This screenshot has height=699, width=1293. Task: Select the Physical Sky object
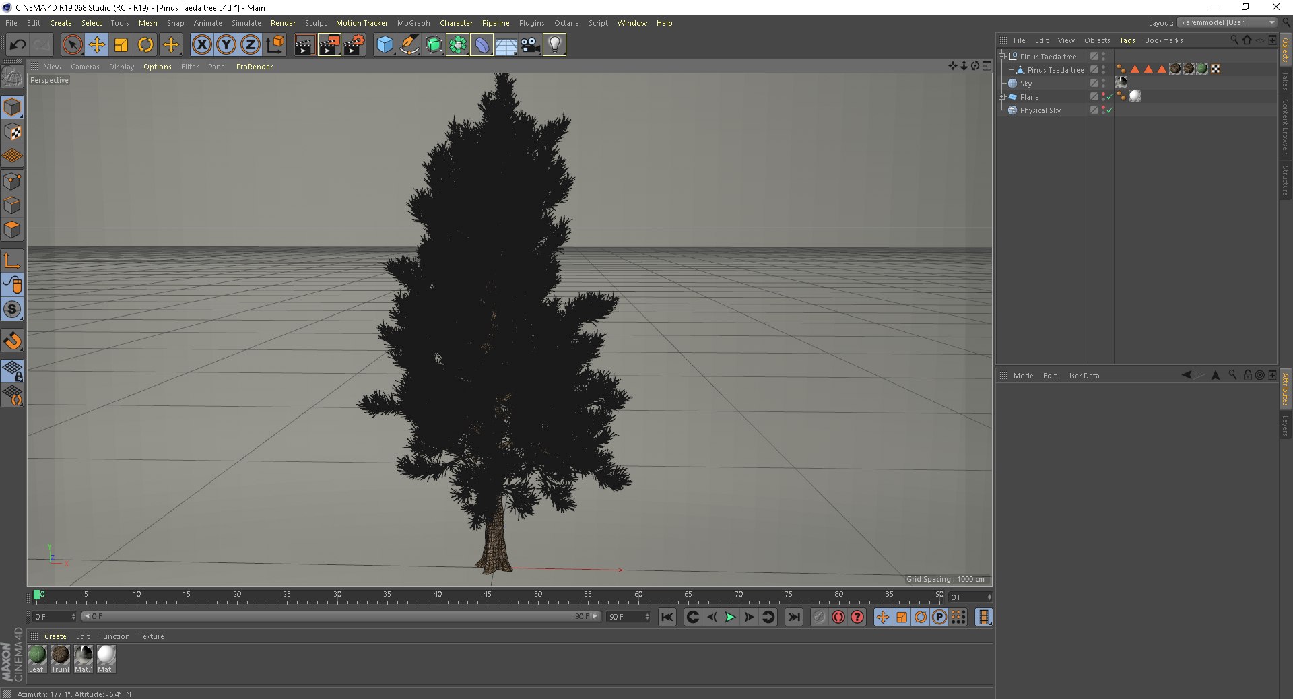pos(1040,110)
